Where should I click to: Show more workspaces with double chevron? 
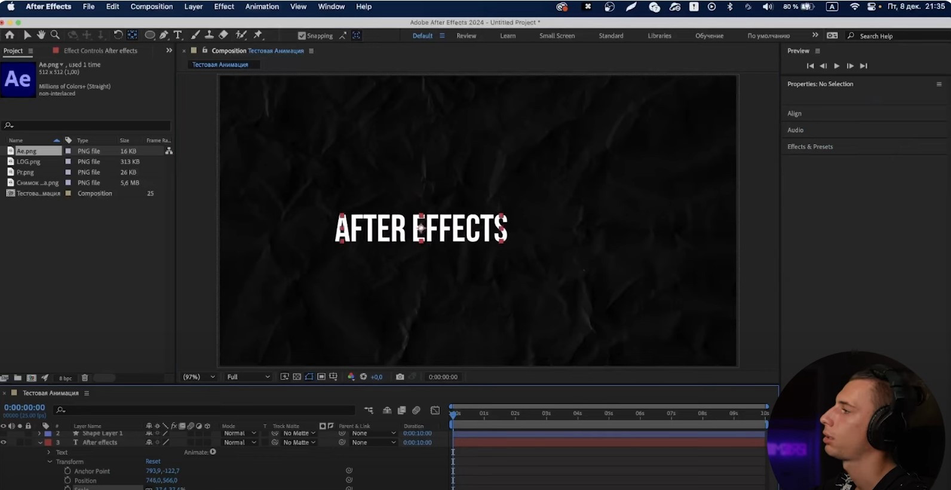[x=815, y=35]
